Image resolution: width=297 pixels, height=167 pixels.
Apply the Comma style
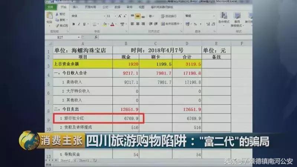200,24
